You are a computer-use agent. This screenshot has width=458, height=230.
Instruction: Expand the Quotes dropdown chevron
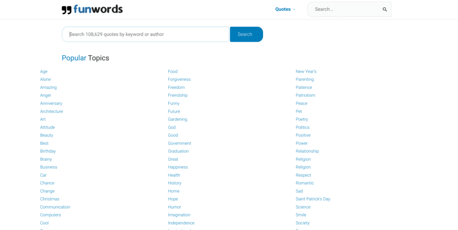[x=294, y=9]
